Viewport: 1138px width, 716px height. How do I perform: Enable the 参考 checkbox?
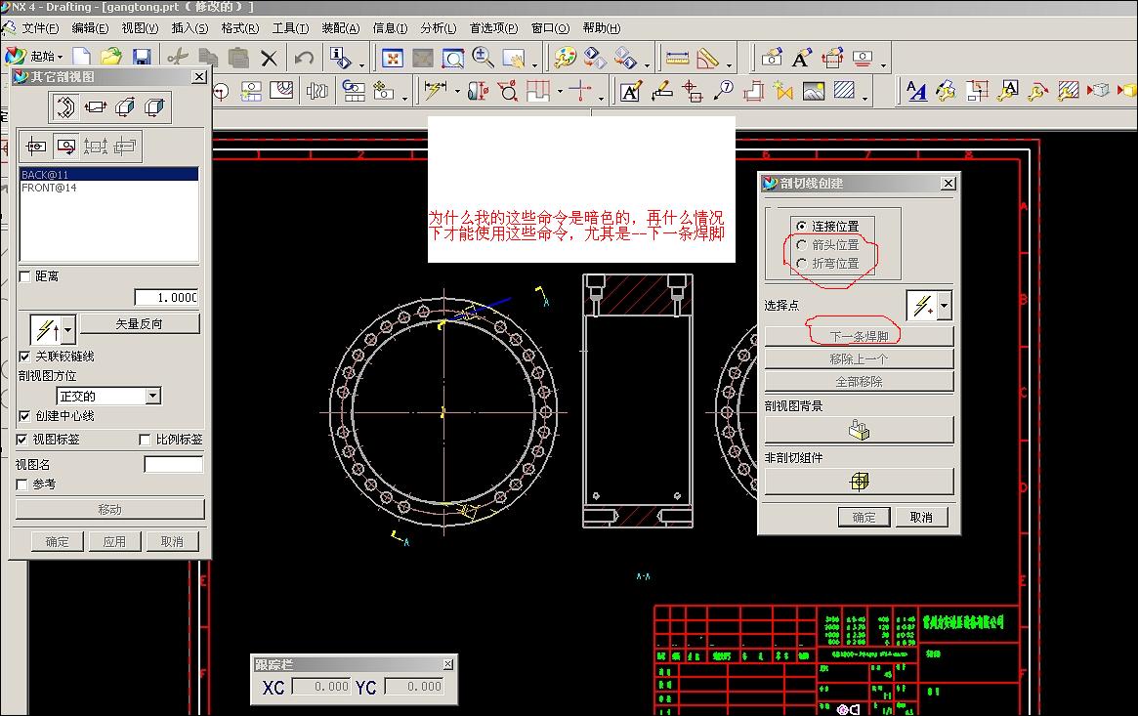pos(21,484)
